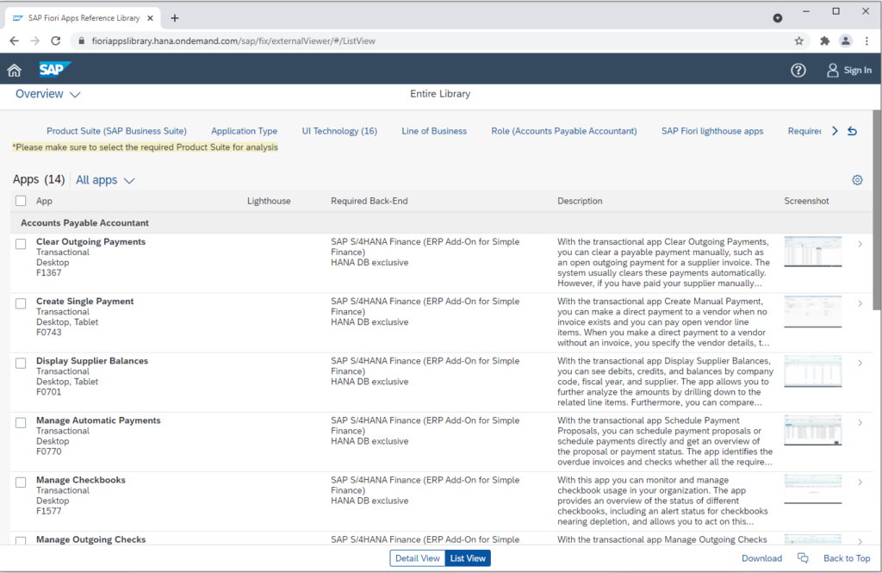Screen dimensions: 882x573
Task: Select the List View button
Action: pos(468,558)
